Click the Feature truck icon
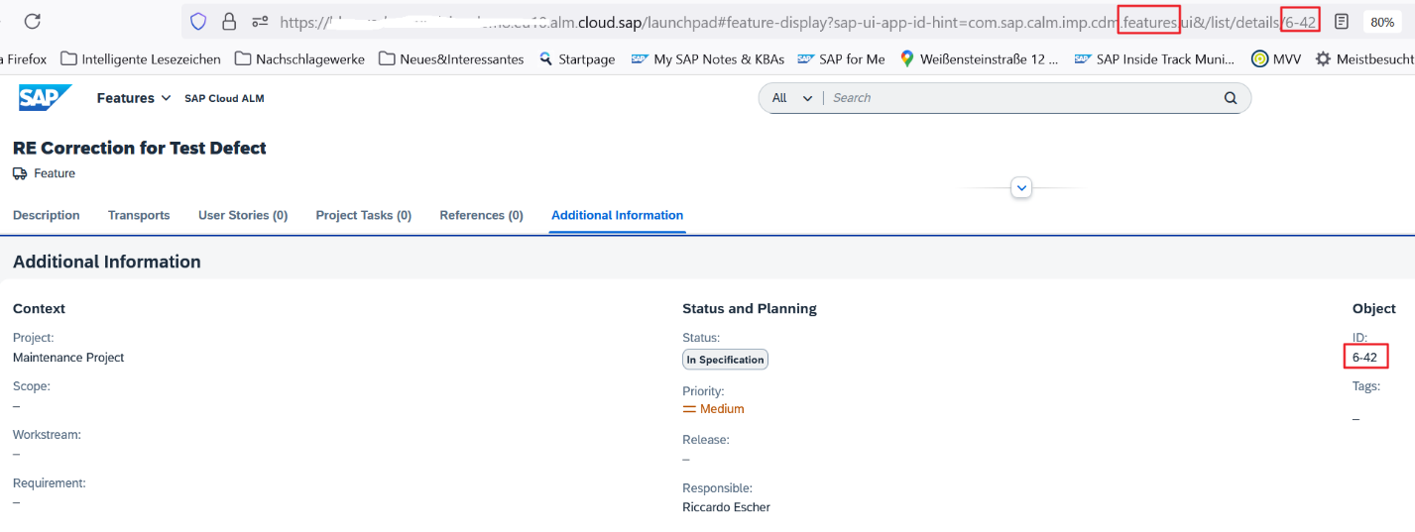This screenshot has height=532, width=1415. (20, 173)
